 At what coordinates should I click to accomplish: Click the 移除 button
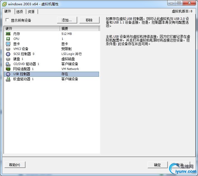(89, 20)
